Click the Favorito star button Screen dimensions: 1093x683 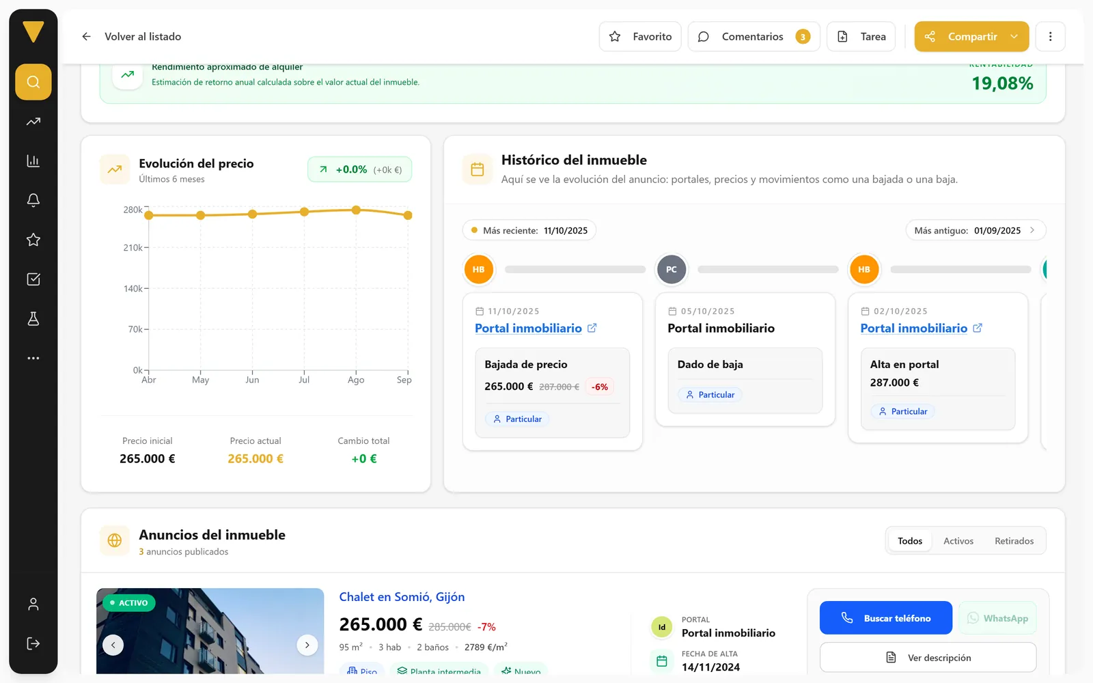pyautogui.click(x=640, y=37)
